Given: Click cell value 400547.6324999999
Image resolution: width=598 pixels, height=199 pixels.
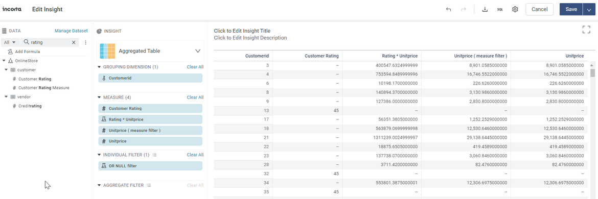Looking at the screenshot, I should tap(397, 65).
